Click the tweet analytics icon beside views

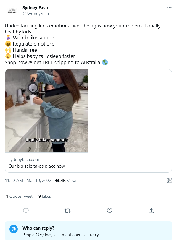coord(169,180)
